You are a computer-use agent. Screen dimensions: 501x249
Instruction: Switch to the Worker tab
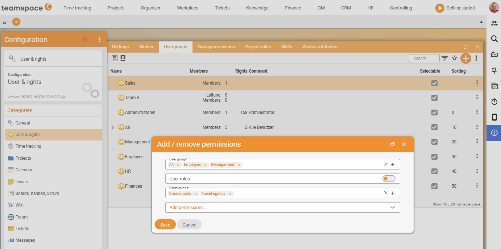pyautogui.click(x=146, y=47)
